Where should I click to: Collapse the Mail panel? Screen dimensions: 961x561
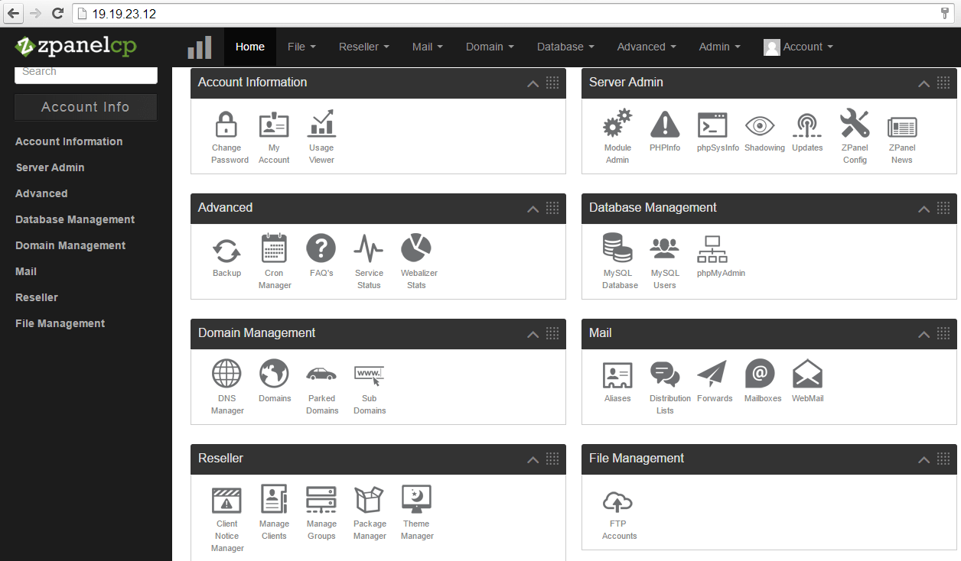click(x=924, y=333)
